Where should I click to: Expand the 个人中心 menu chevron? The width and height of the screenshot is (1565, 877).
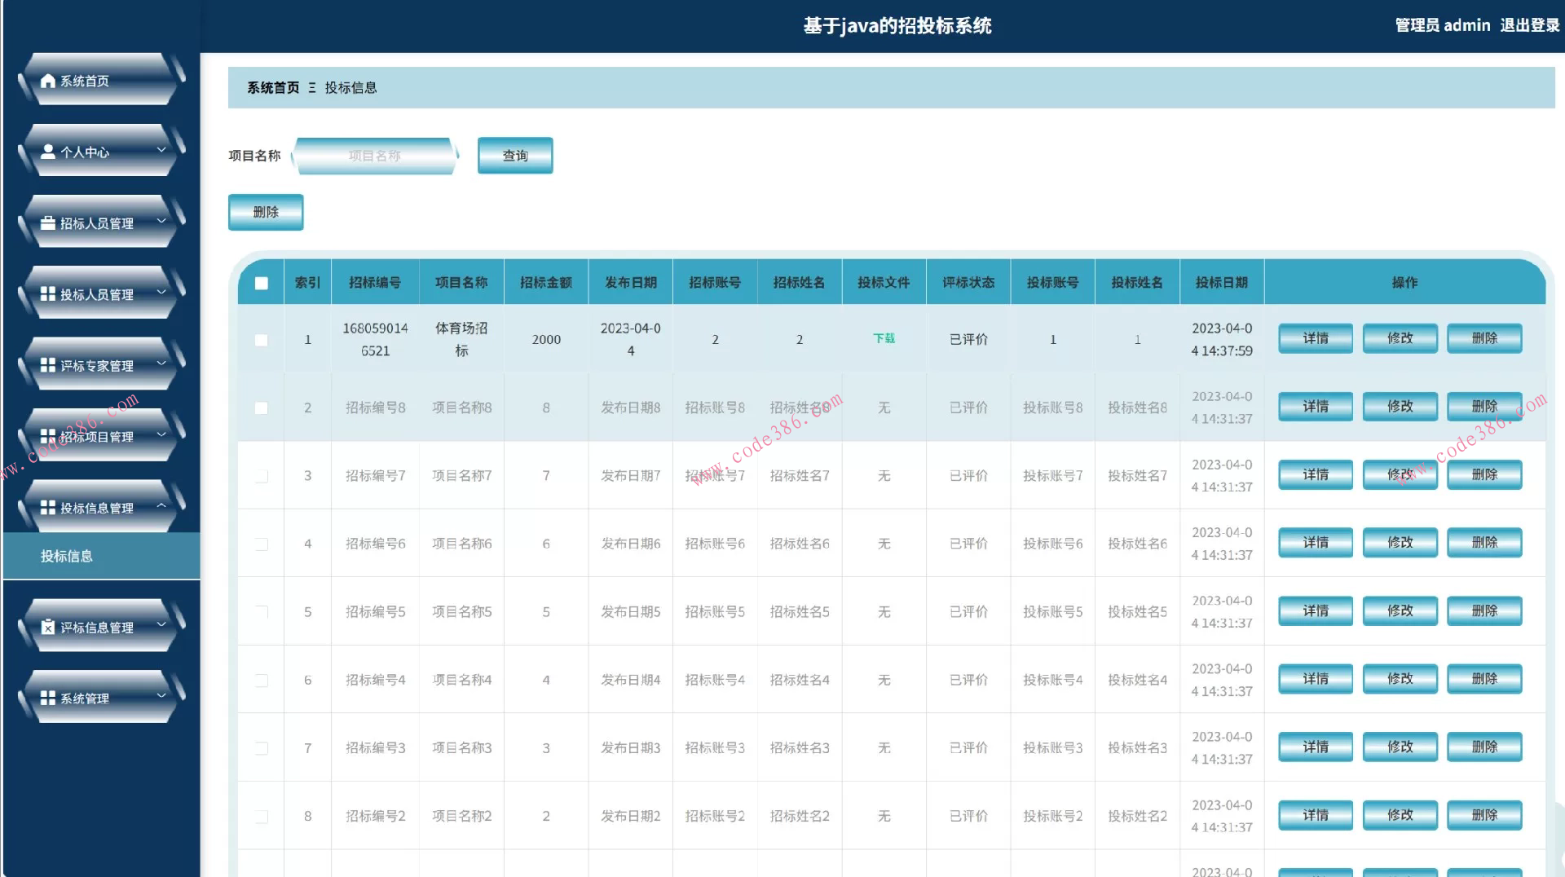[161, 150]
